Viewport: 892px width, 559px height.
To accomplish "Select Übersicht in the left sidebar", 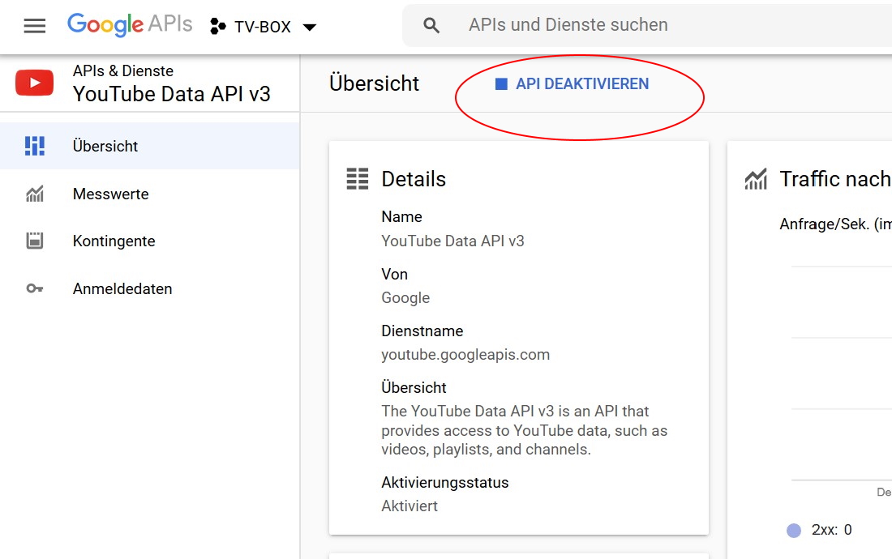I will click(x=150, y=146).
